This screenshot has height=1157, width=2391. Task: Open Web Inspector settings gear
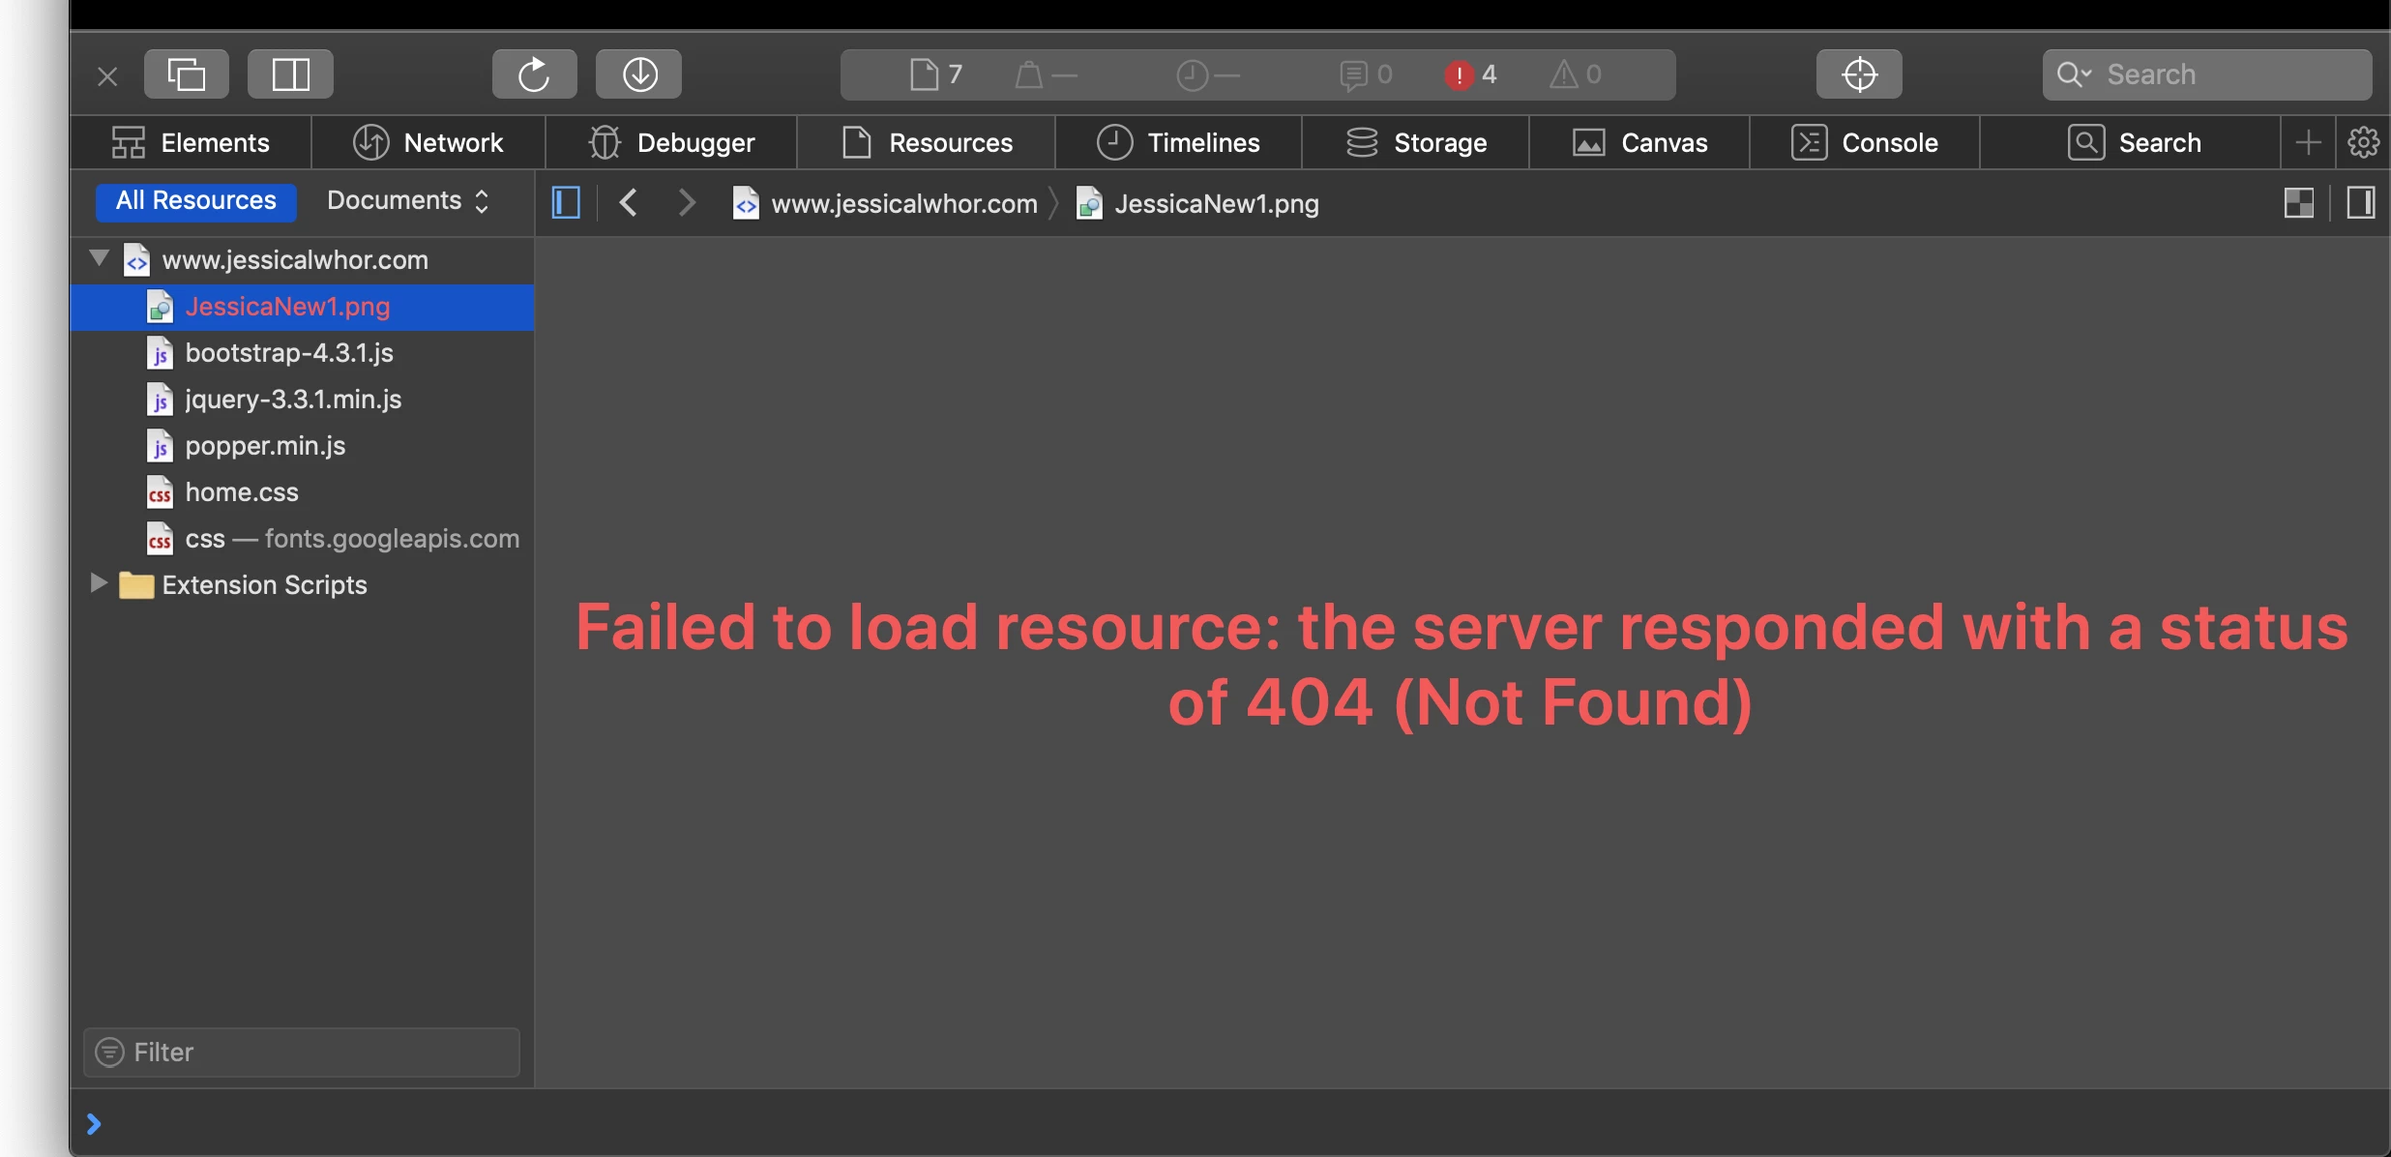[x=2363, y=142]
